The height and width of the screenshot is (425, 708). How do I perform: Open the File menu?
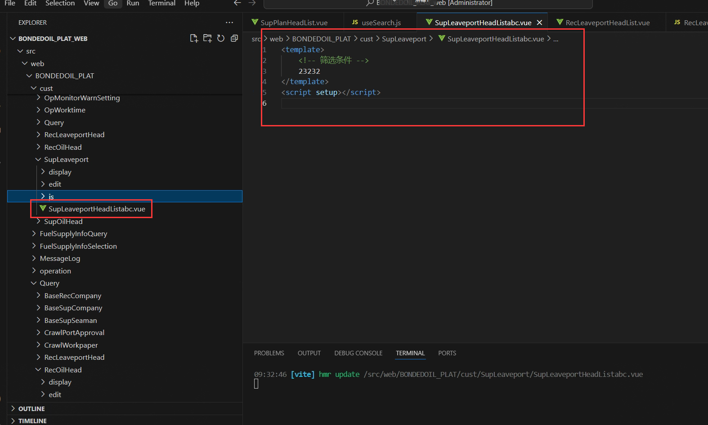click(10, 3)
